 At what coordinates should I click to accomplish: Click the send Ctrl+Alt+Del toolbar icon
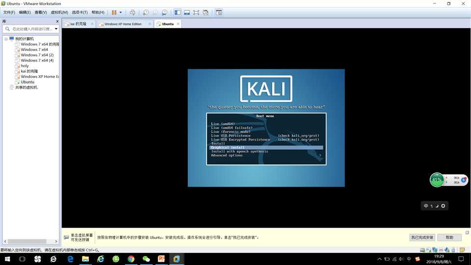[132, 12]
